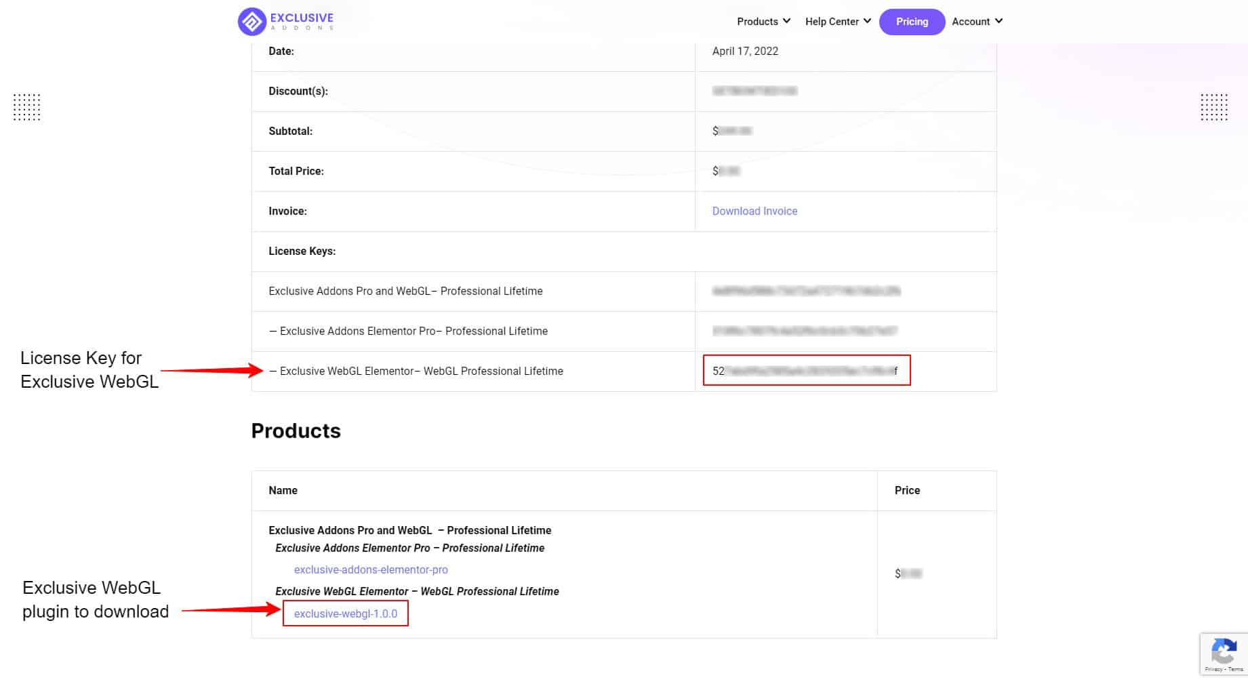Click the blurred Elementor Pro license key
Image resolution: width=1248 pixels, height=684 pixels.
click(805, 331)
